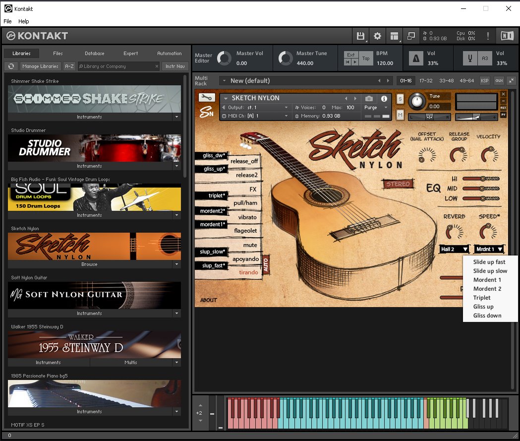Toggle the instrument Solo button
This screenshot has width=520, height=441.
tap(400, 100)
